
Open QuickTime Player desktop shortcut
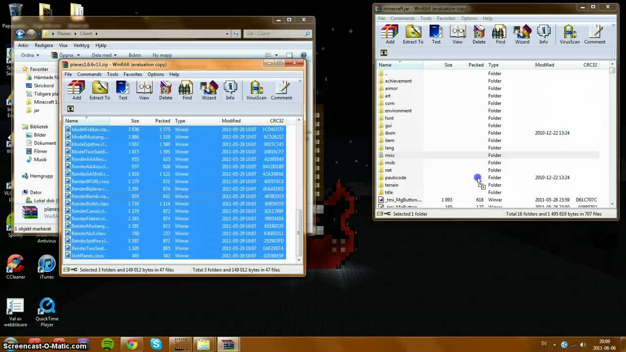47,313
